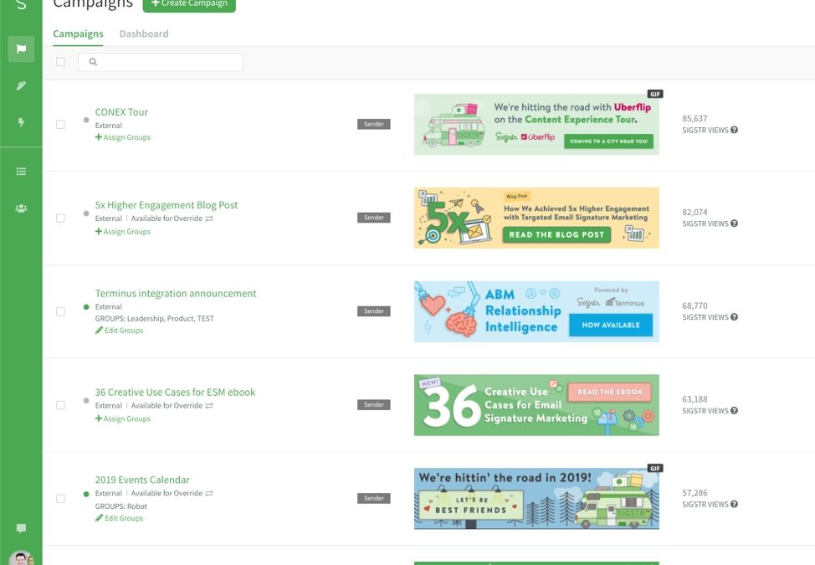Assign Groups to 5x Higher Engagement Blog Post
Image resolution: width=815 pixels, height=565 pixels.
tap(123, 231)
